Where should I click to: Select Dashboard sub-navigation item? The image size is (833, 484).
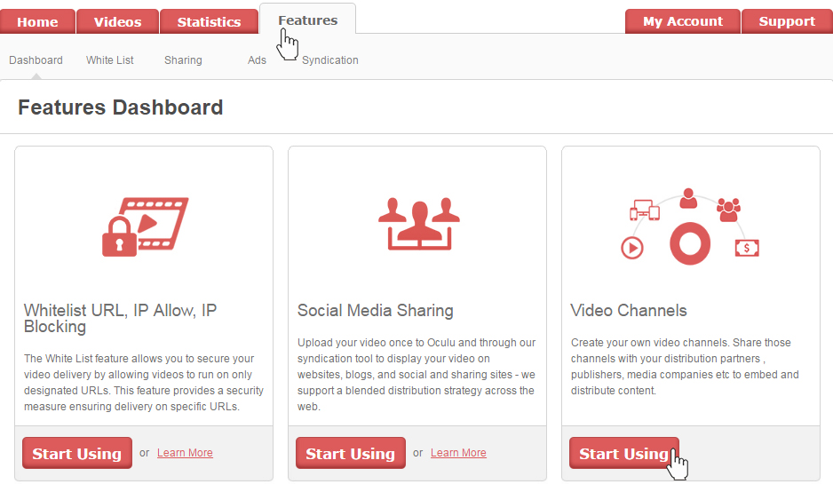pos(36,60)
